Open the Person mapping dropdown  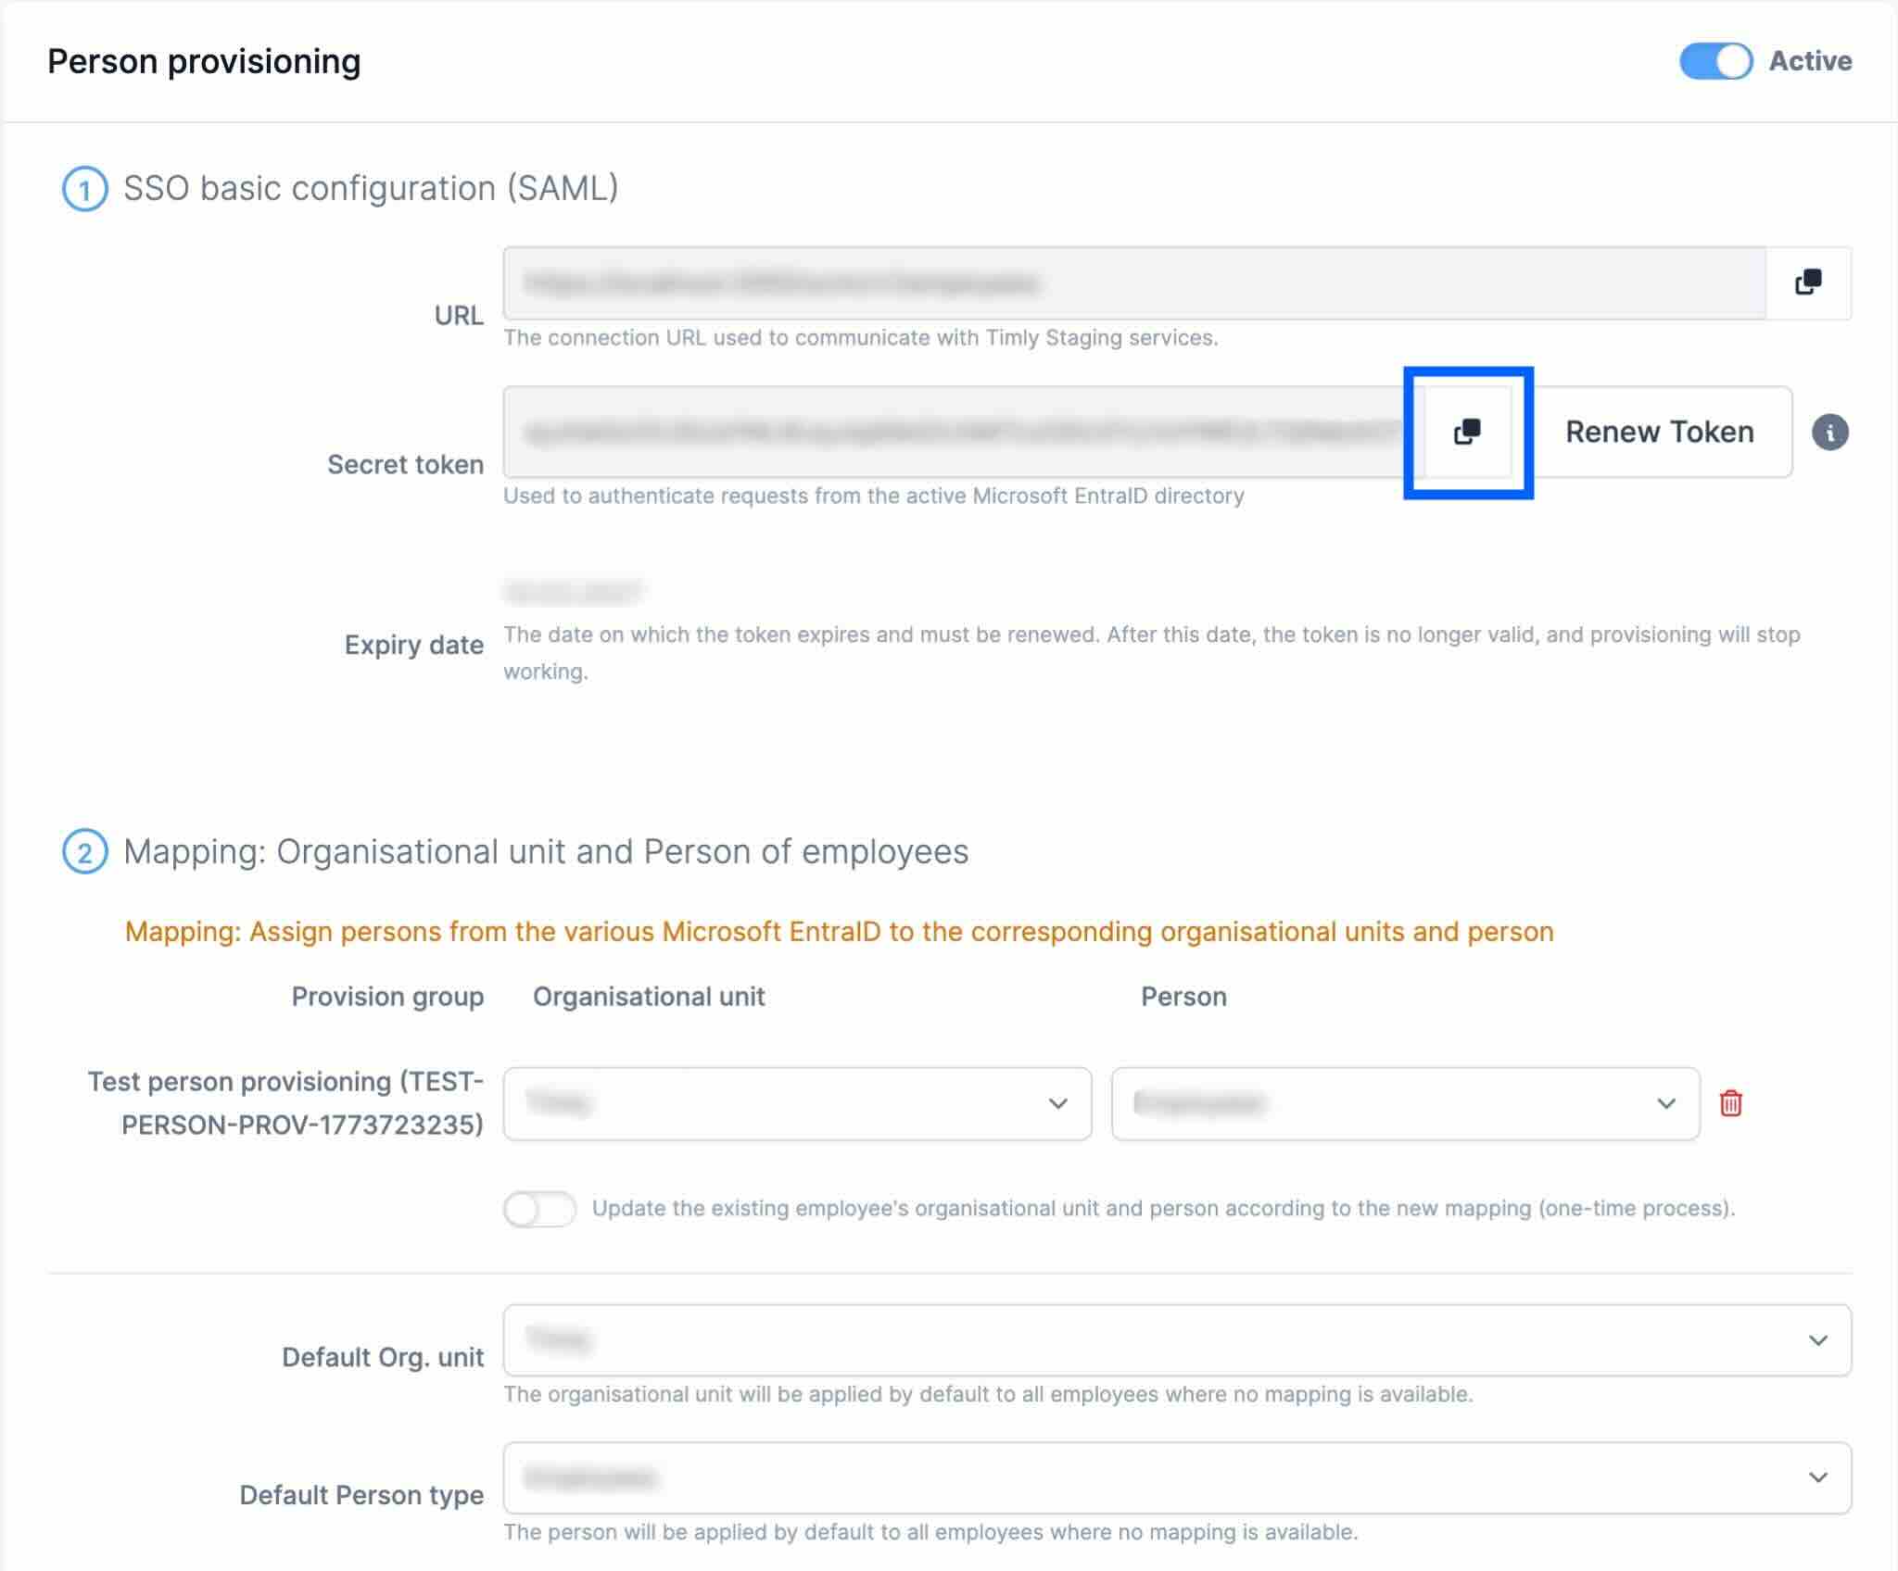point(1405,1103)
